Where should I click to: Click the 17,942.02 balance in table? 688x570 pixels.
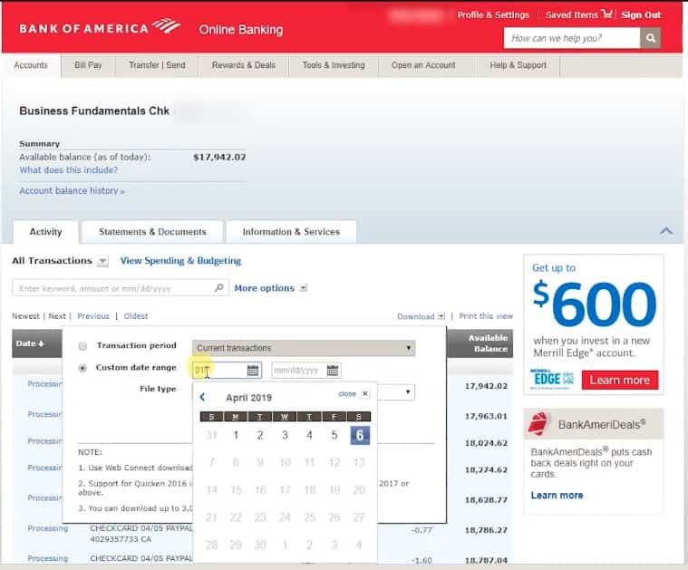pyautogui.click(x=486, y=386)
